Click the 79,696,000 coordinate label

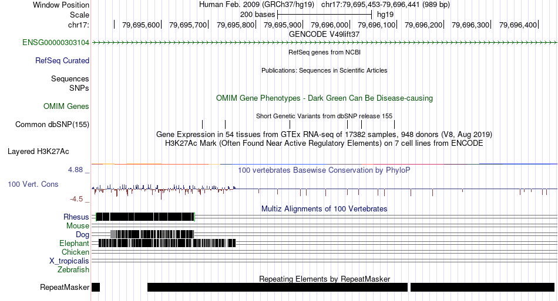click(x=330, y=25)
